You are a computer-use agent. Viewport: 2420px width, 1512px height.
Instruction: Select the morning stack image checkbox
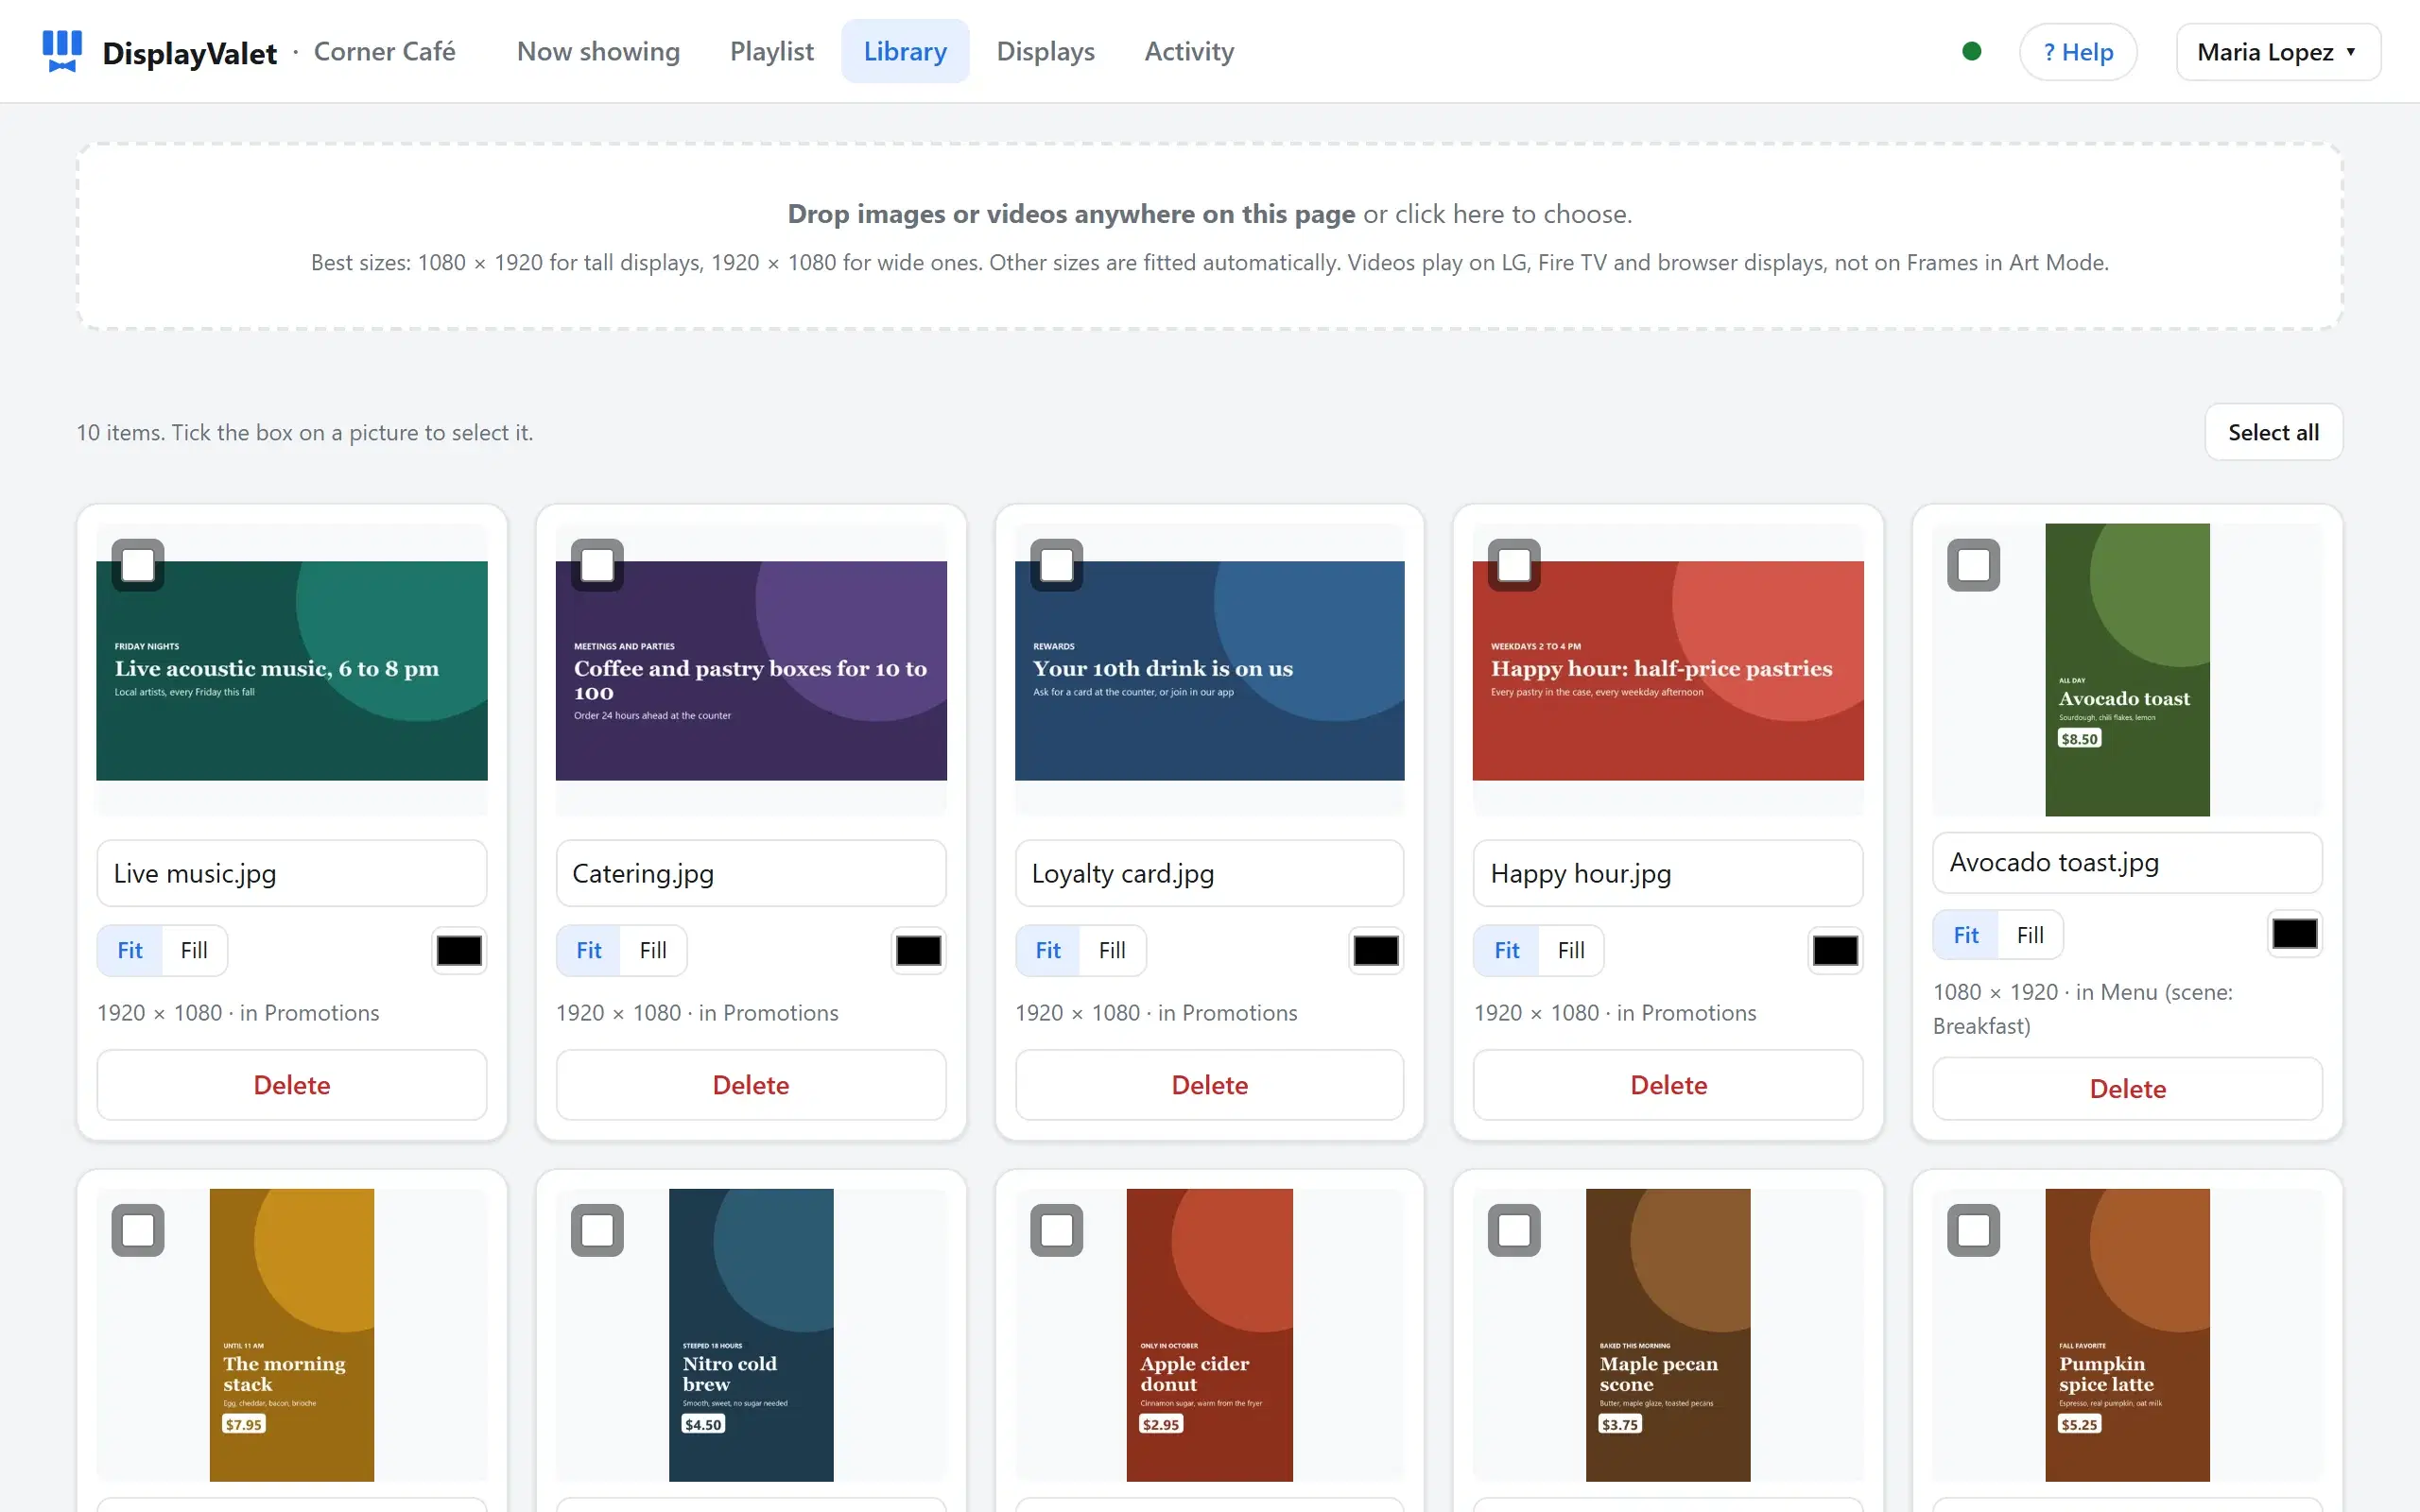138,1230
